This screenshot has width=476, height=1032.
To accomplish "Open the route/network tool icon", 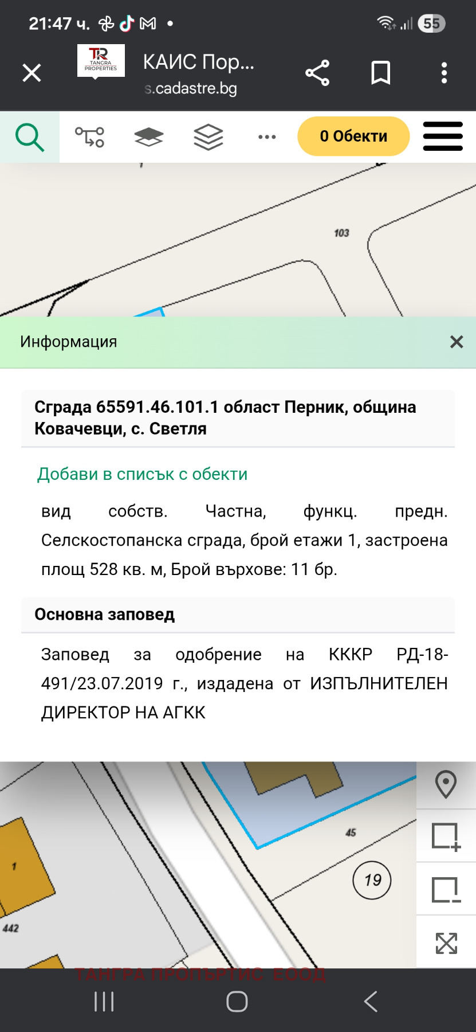I will [x=90, y=138].
